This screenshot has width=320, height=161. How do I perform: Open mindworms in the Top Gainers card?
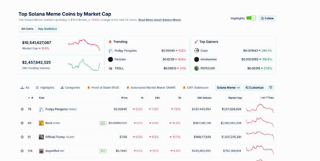click(209, 59)
